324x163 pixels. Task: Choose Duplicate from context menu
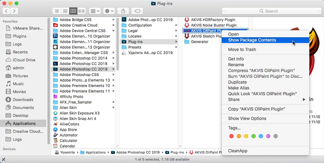coord(265,82)
